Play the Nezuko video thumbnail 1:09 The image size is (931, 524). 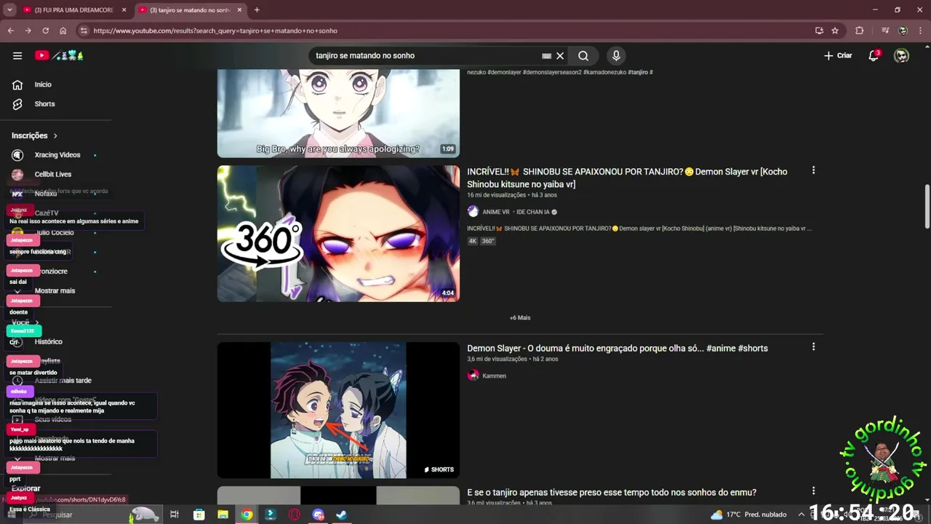point(338,113)
